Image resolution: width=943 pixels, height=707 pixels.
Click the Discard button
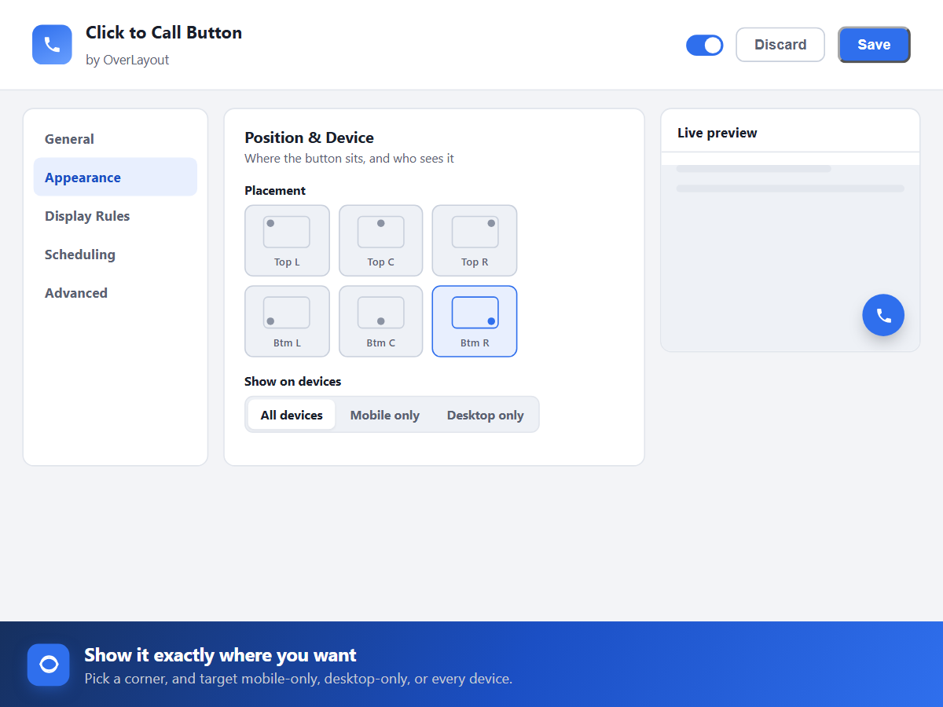[780, 45]
